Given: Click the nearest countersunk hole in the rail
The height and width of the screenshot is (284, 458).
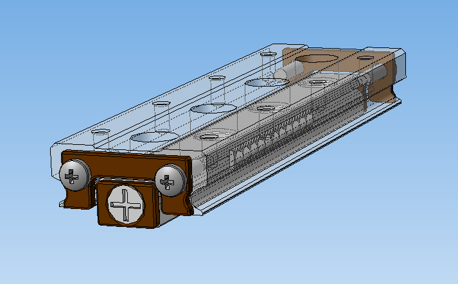Looking at the screenshot, I should coord(209,137).
